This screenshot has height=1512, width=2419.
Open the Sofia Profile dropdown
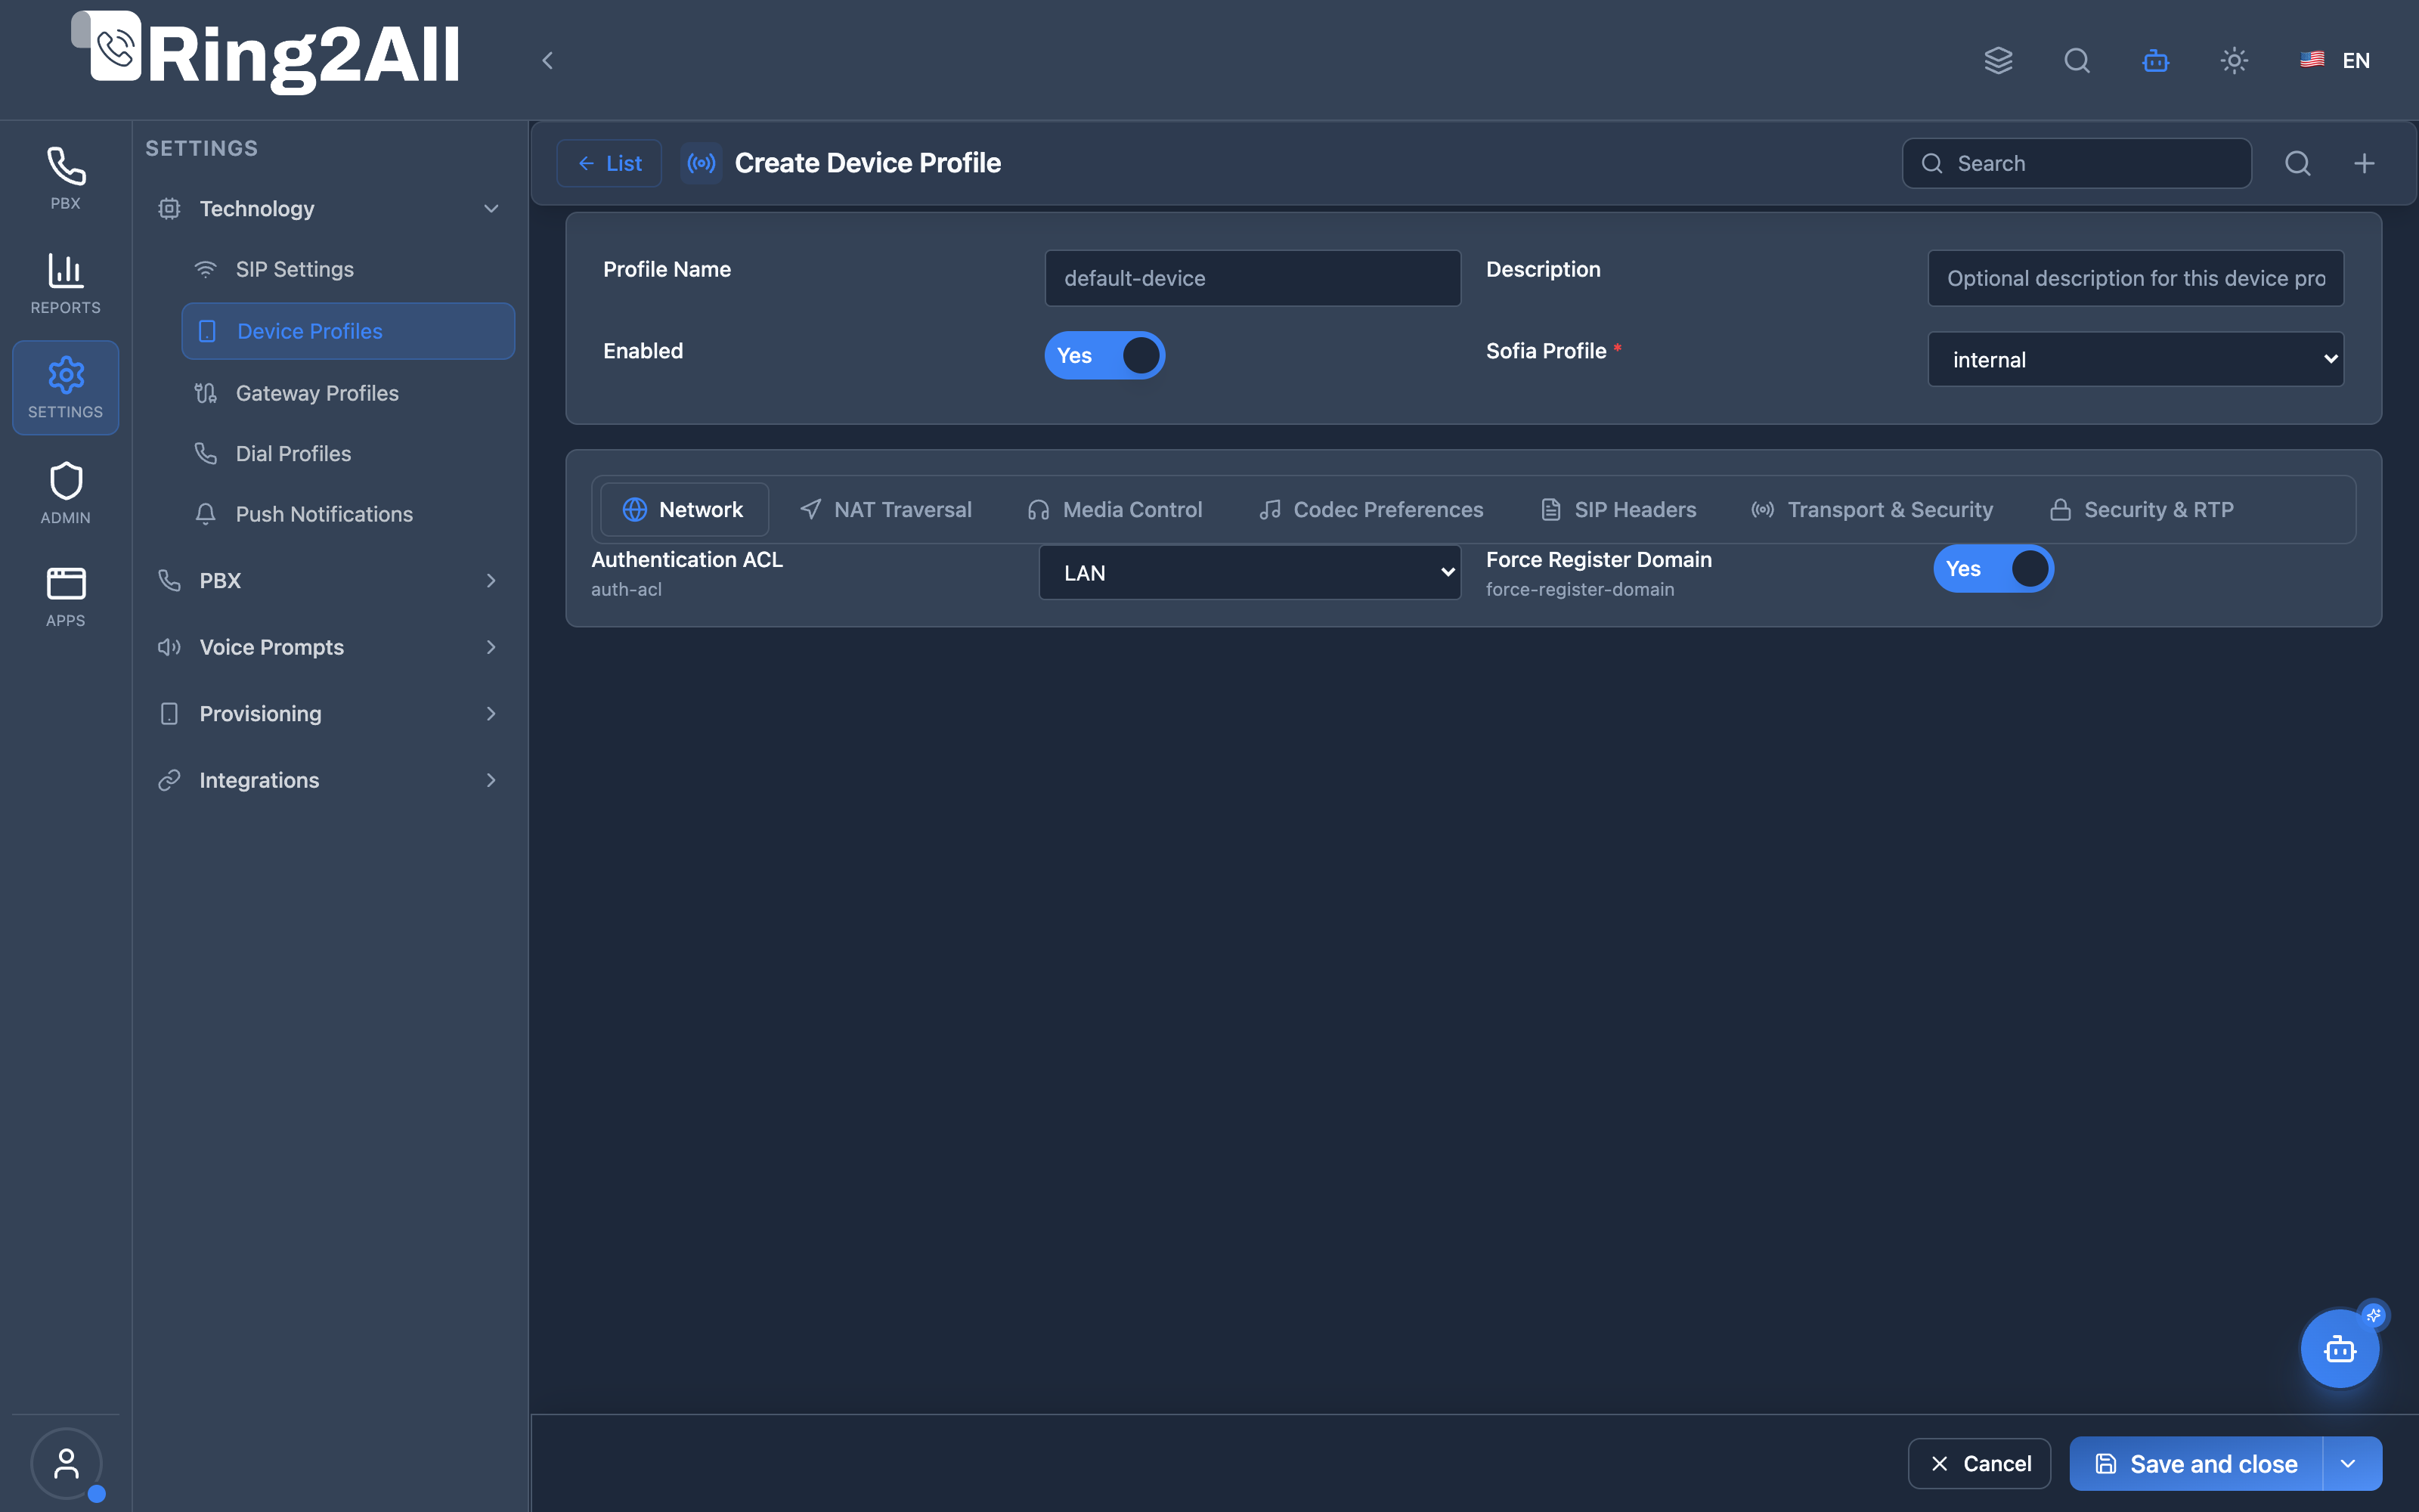(x=2135, y=359)
